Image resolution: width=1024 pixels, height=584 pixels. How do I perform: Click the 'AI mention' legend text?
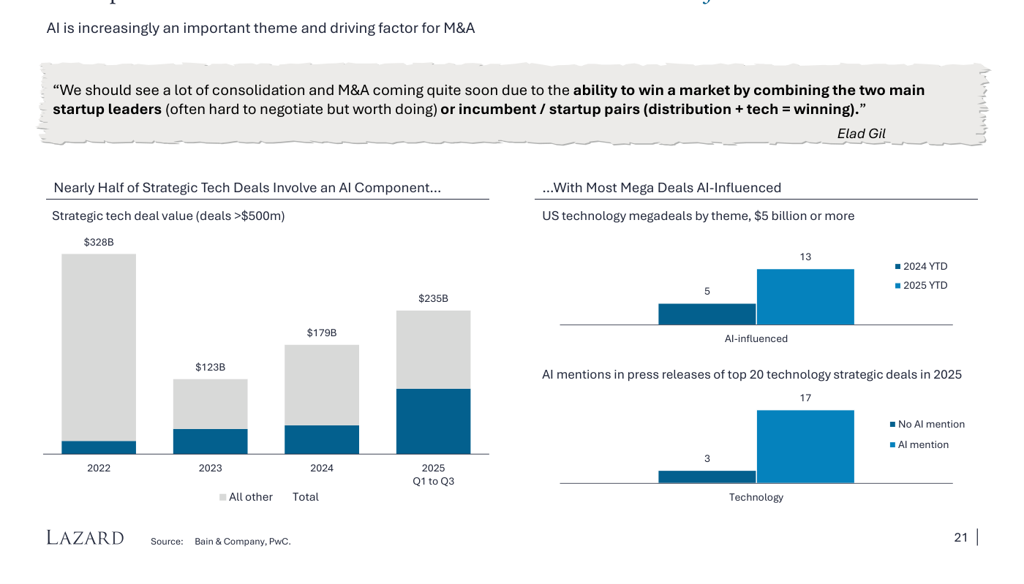pyautogui.click(x=924, y=445)
